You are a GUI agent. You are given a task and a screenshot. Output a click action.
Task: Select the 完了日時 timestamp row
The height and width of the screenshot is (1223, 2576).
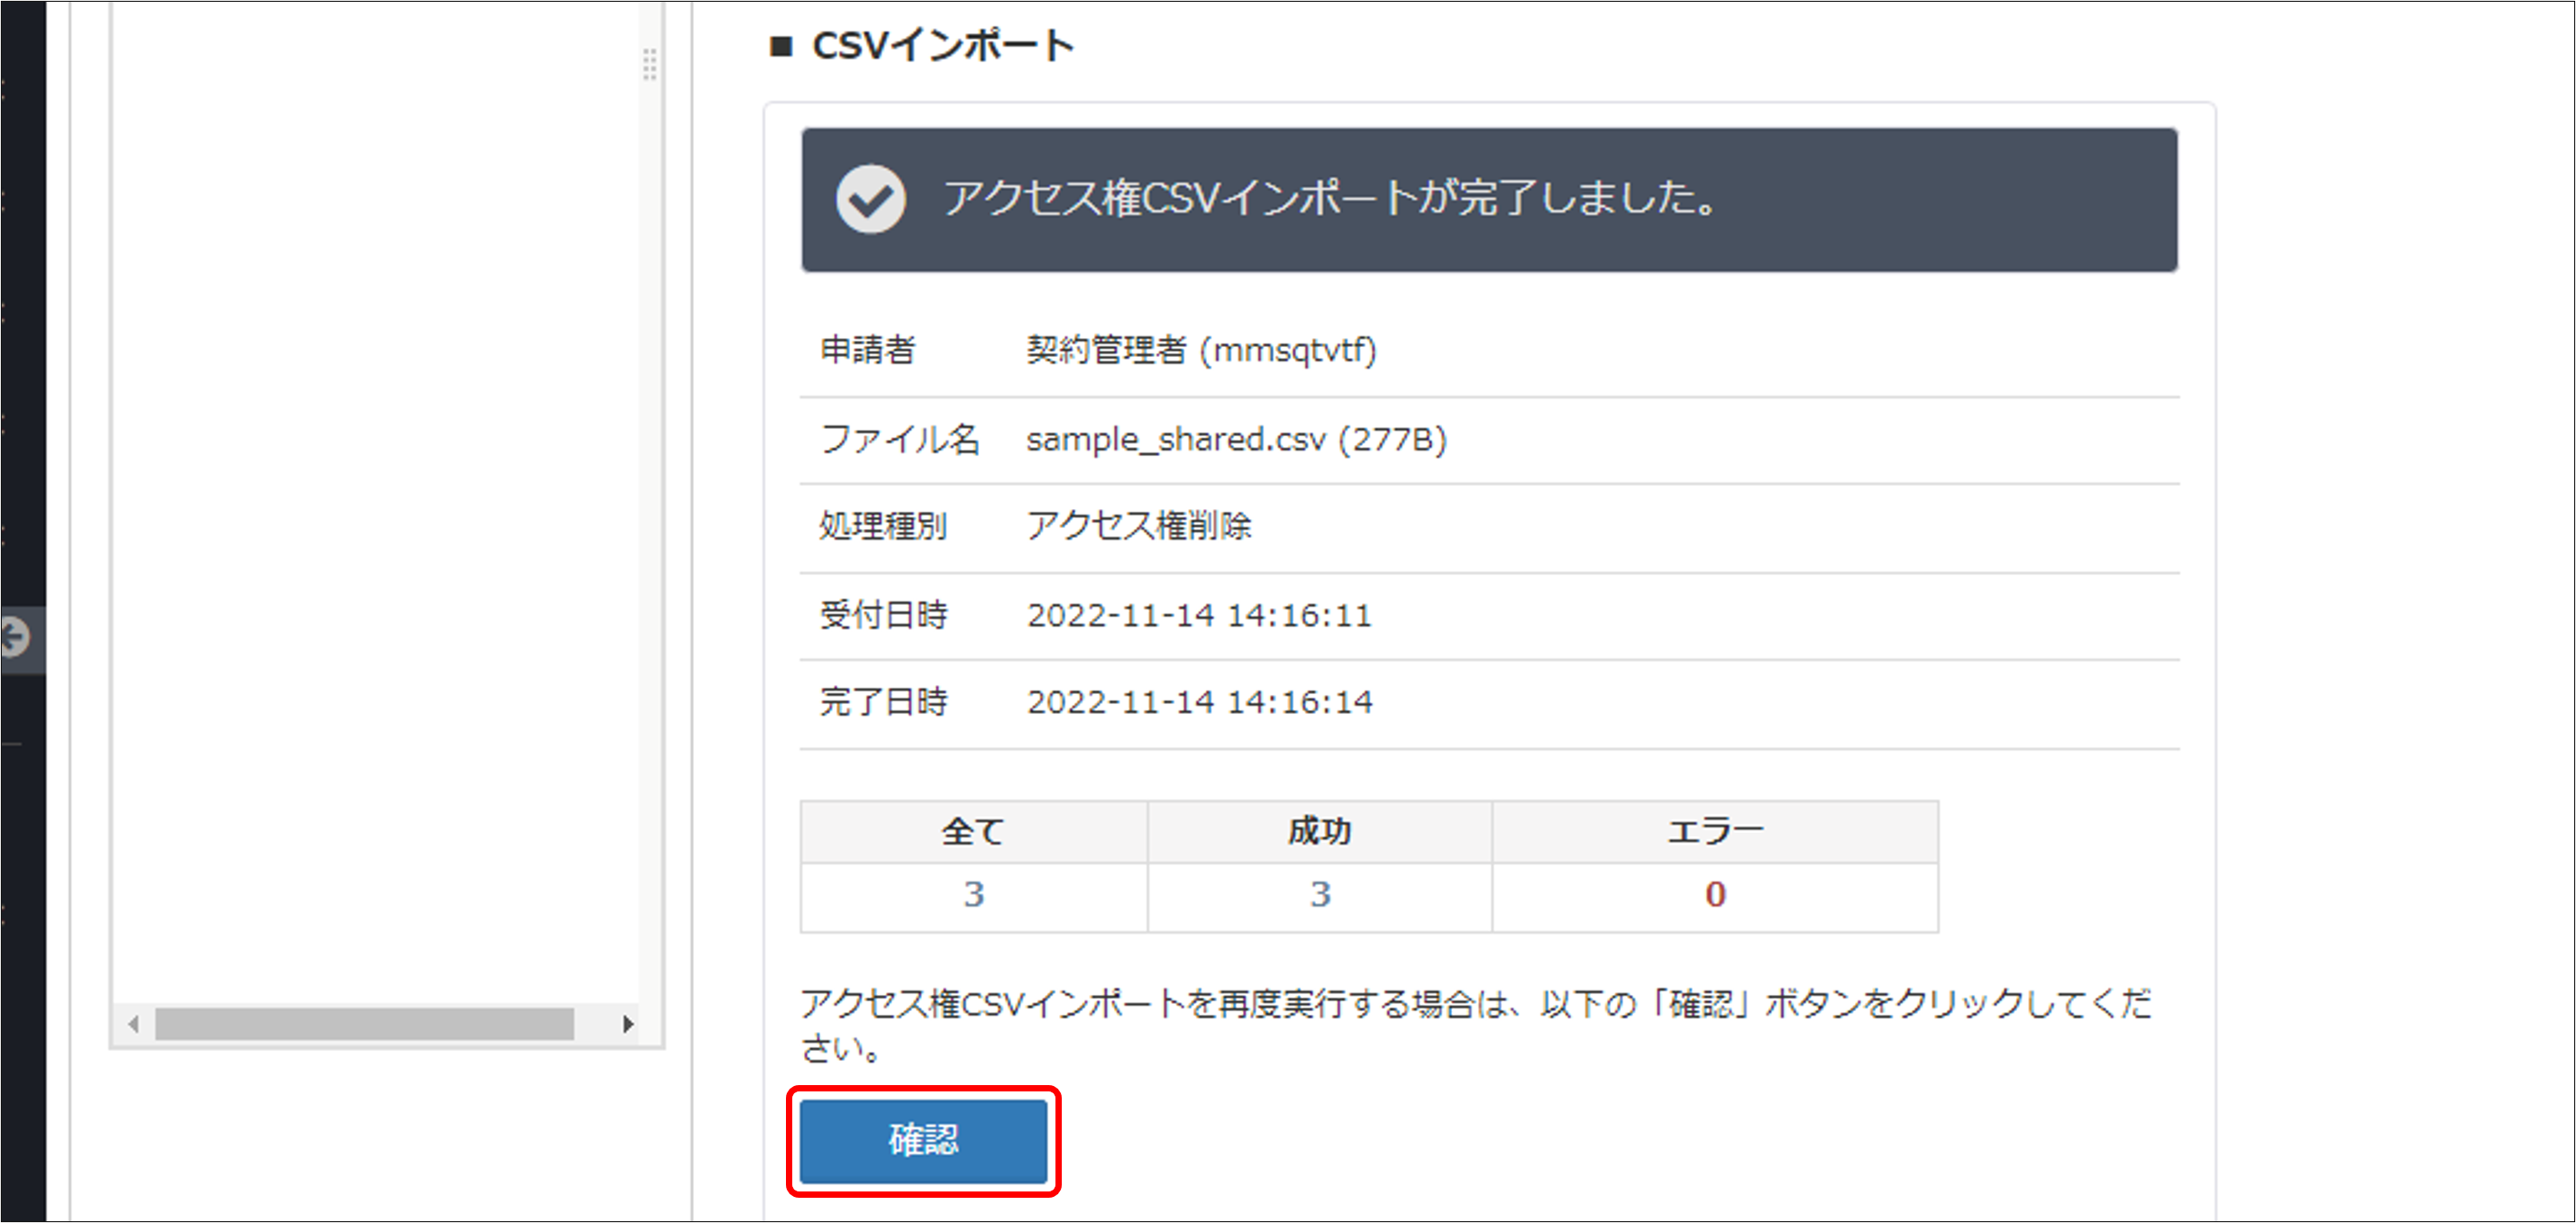1200,701
